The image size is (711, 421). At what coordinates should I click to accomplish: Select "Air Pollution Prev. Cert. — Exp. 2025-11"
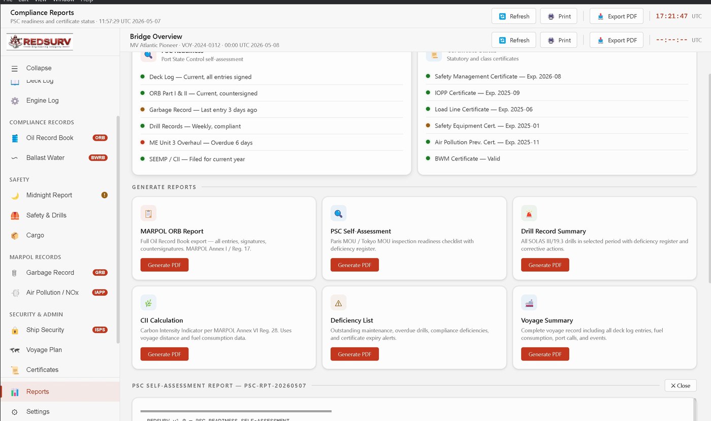point(557,142)
